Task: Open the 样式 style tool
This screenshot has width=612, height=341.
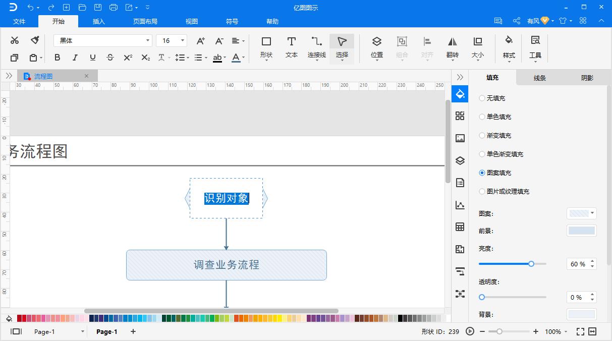Action: [509, 48]
